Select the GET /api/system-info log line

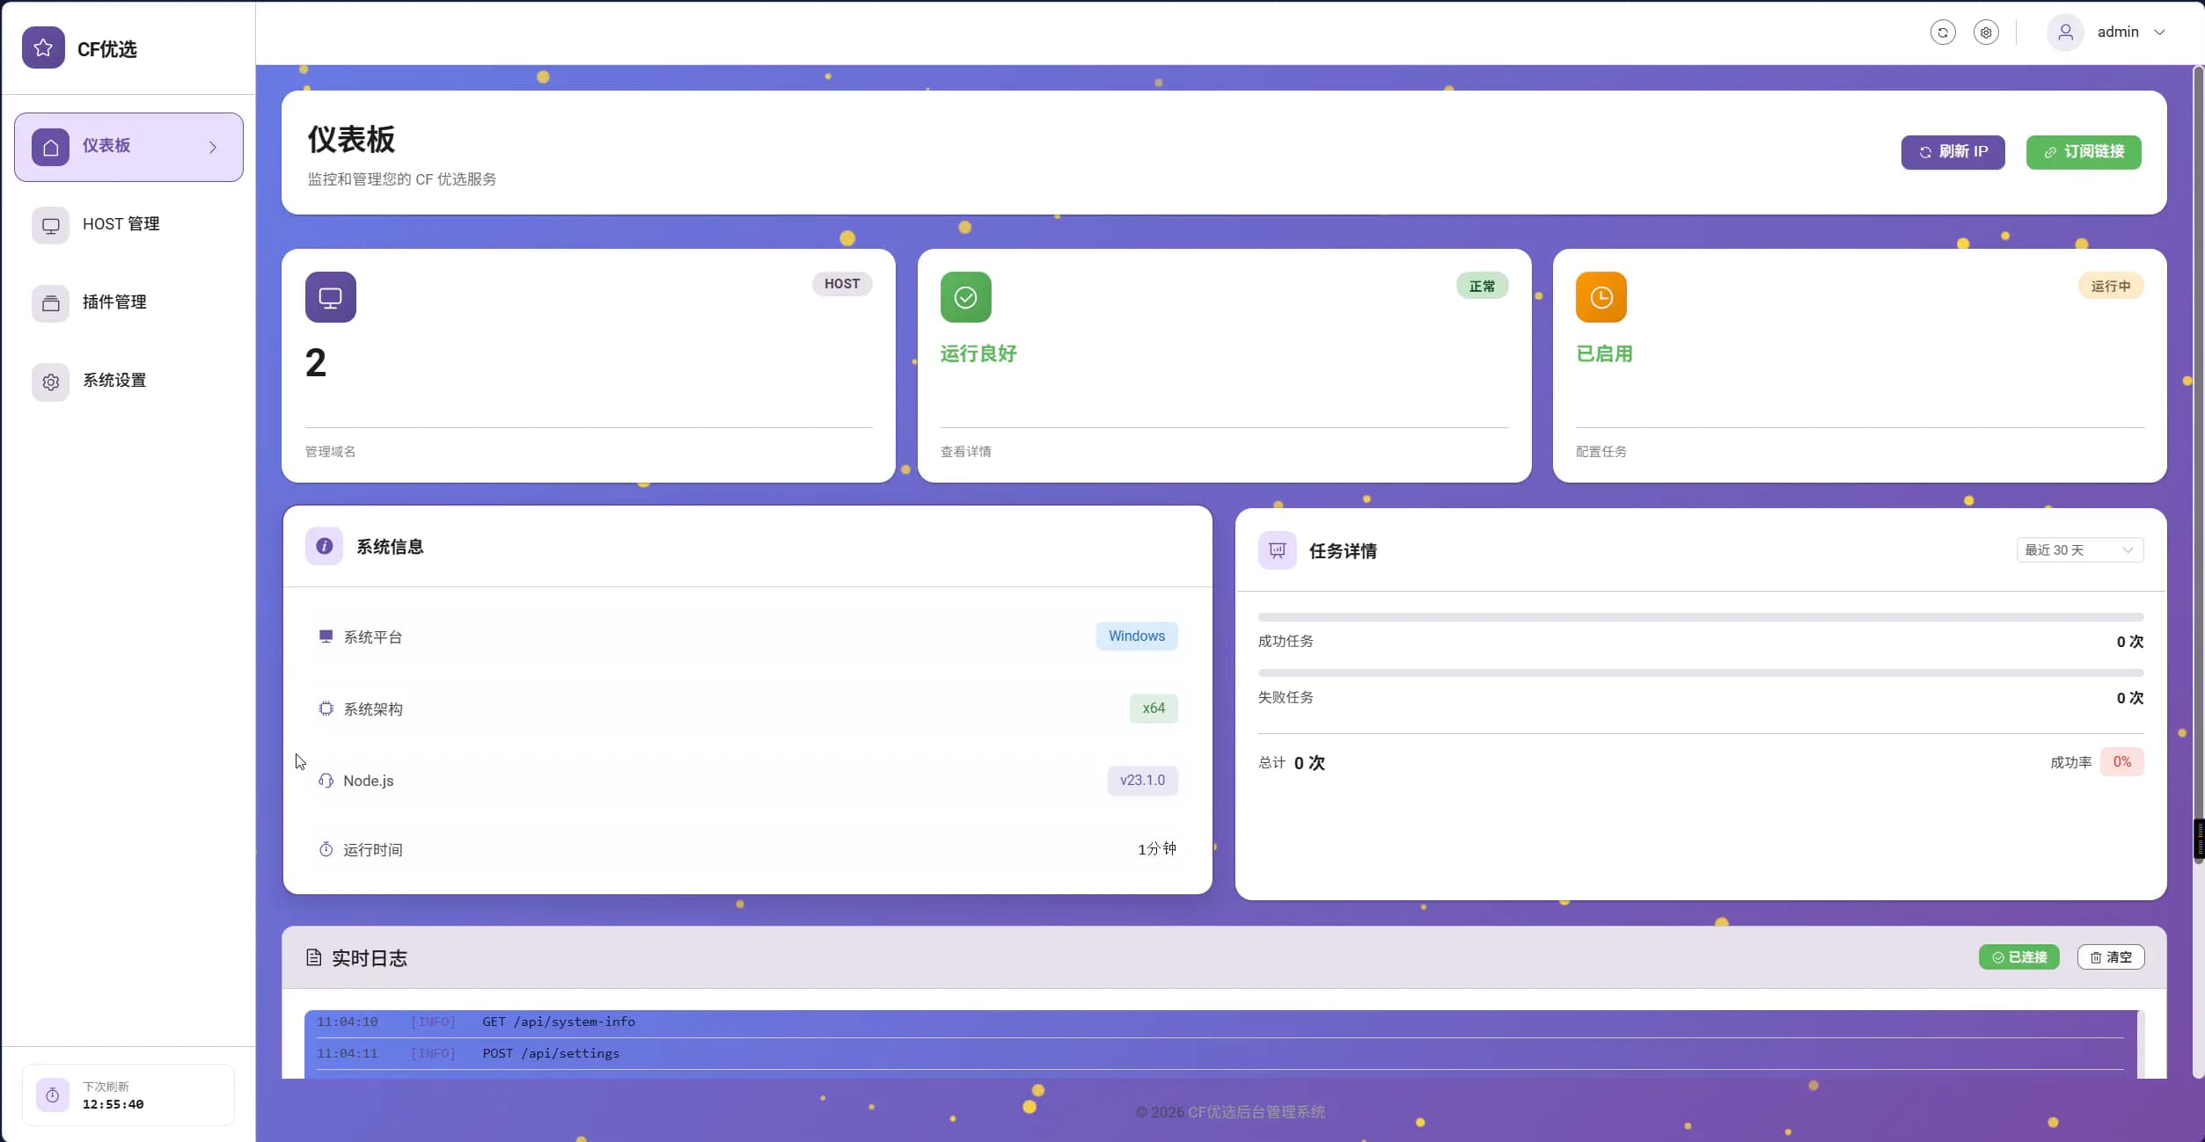pos(1220,1022)
